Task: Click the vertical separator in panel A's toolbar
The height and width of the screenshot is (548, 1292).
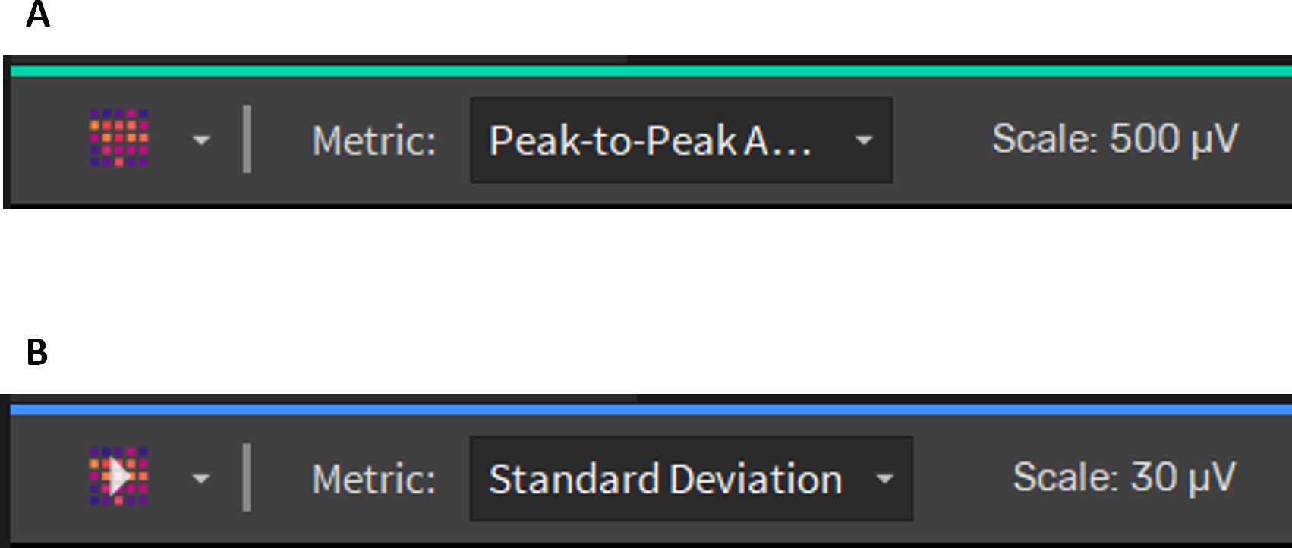Action: point(247,140)
